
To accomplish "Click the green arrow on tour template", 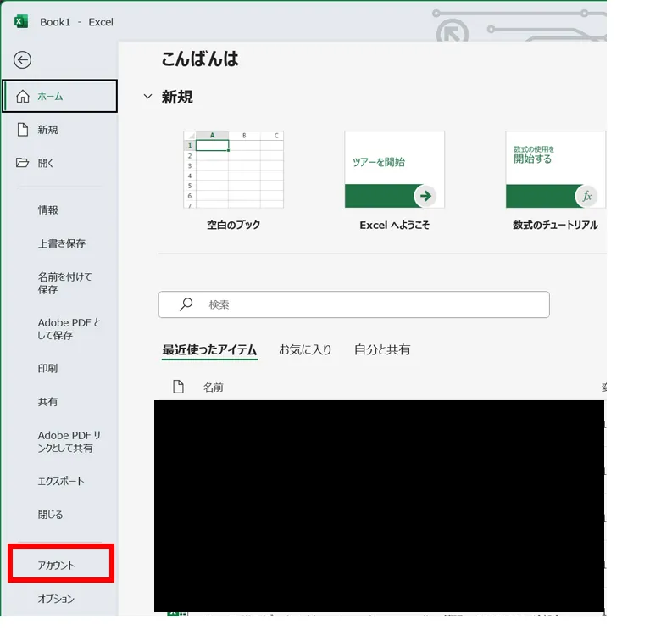I will 425,196.
